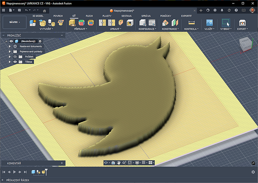
Task: Click the end-of-history marker in the timeline
Action: [46, 172]
